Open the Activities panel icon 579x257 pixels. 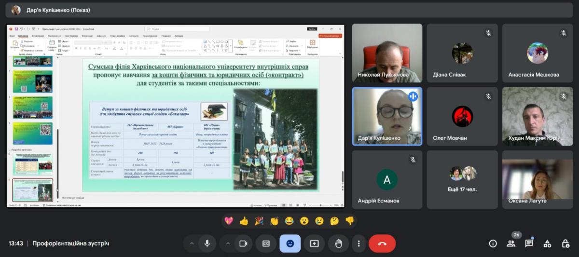pos(547,243)
